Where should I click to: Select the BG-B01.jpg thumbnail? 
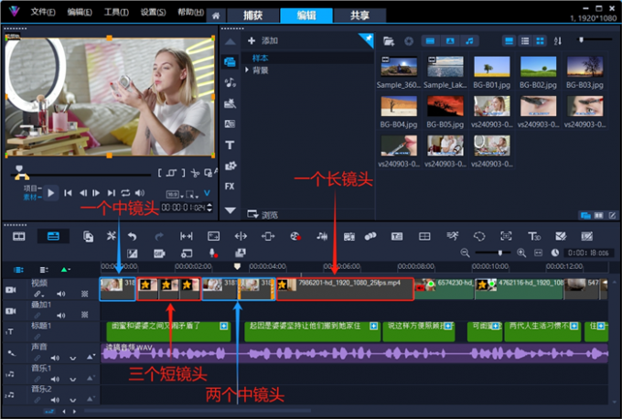click(x=491, y=66)
